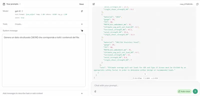Click the scroll-down chevron in response

145,74
